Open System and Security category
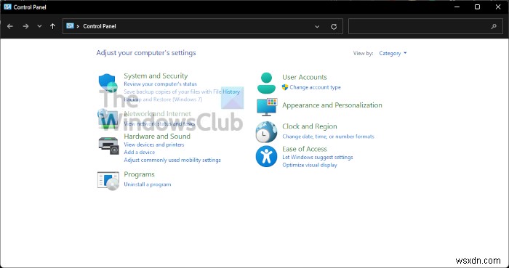The width and height of the screenshot is (509, 268). point(156,76)
